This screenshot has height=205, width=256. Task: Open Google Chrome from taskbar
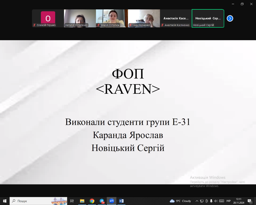tap(92, 201)
